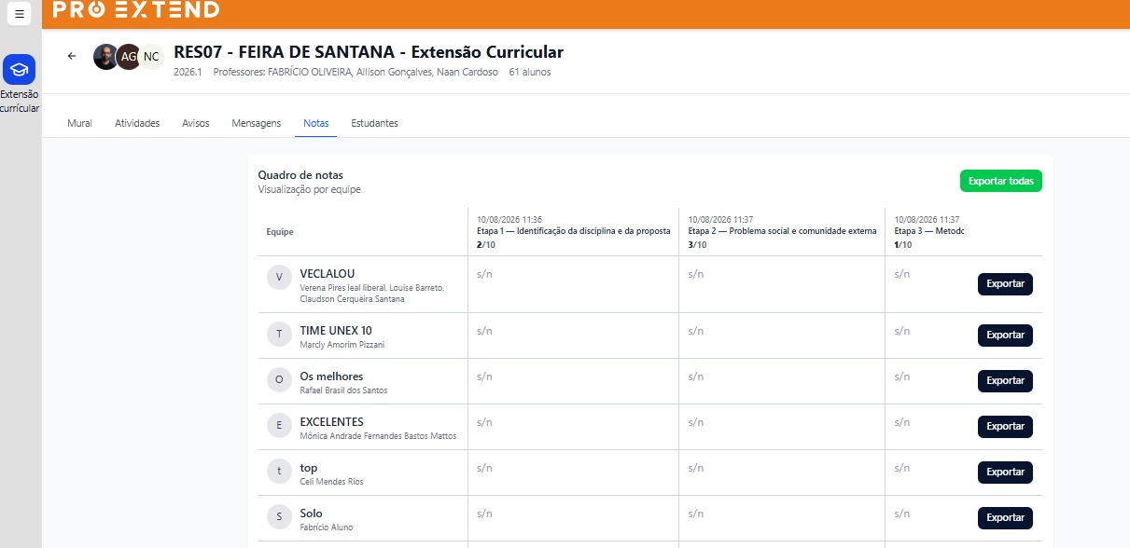The height and width of the screenshot is (548, 1130).
Task: Click the TIME UNEX 10 team name
Action: pyautogui.click(x=336, y=331)
